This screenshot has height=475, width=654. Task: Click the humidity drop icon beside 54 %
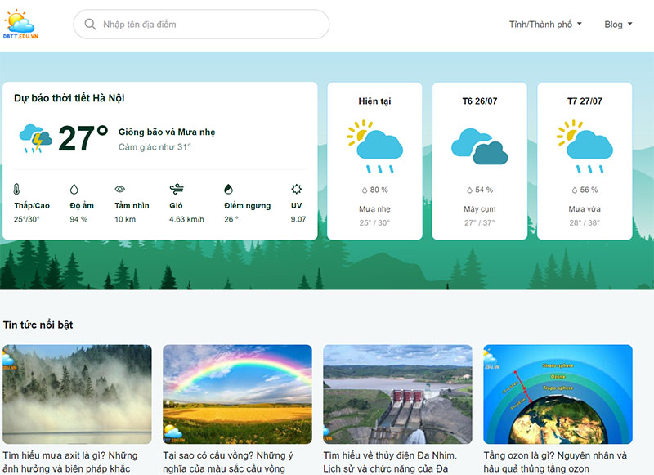(x=469, y=190)
